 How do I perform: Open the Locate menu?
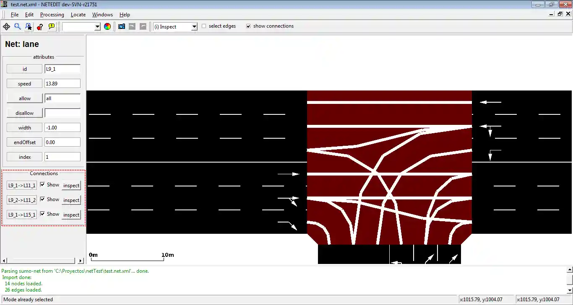[78, 15]
